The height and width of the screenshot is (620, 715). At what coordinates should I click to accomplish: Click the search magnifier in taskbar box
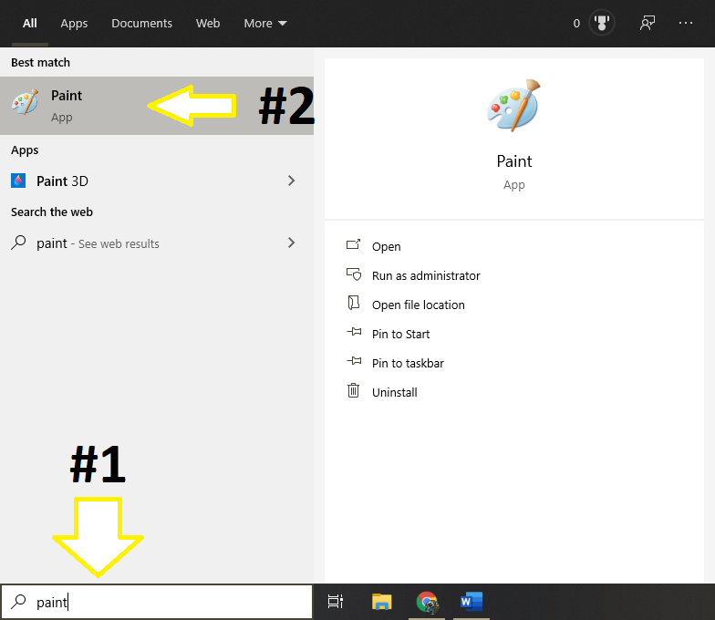(x=18, y=602)
